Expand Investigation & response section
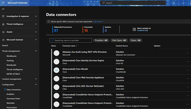 (36, 16)
